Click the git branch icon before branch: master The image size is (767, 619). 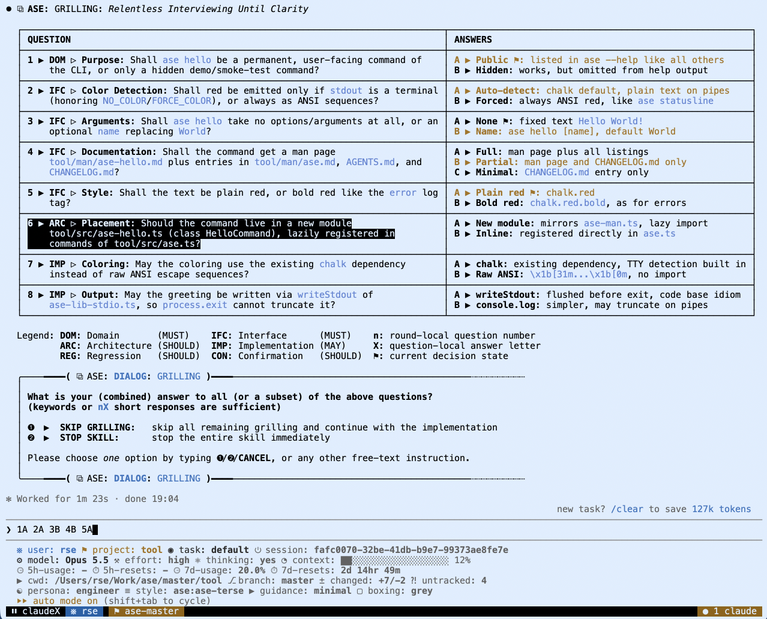point(232,581)
